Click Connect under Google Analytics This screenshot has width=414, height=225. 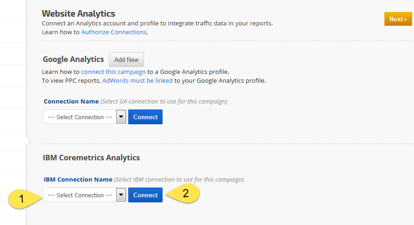tap(145, 117)
